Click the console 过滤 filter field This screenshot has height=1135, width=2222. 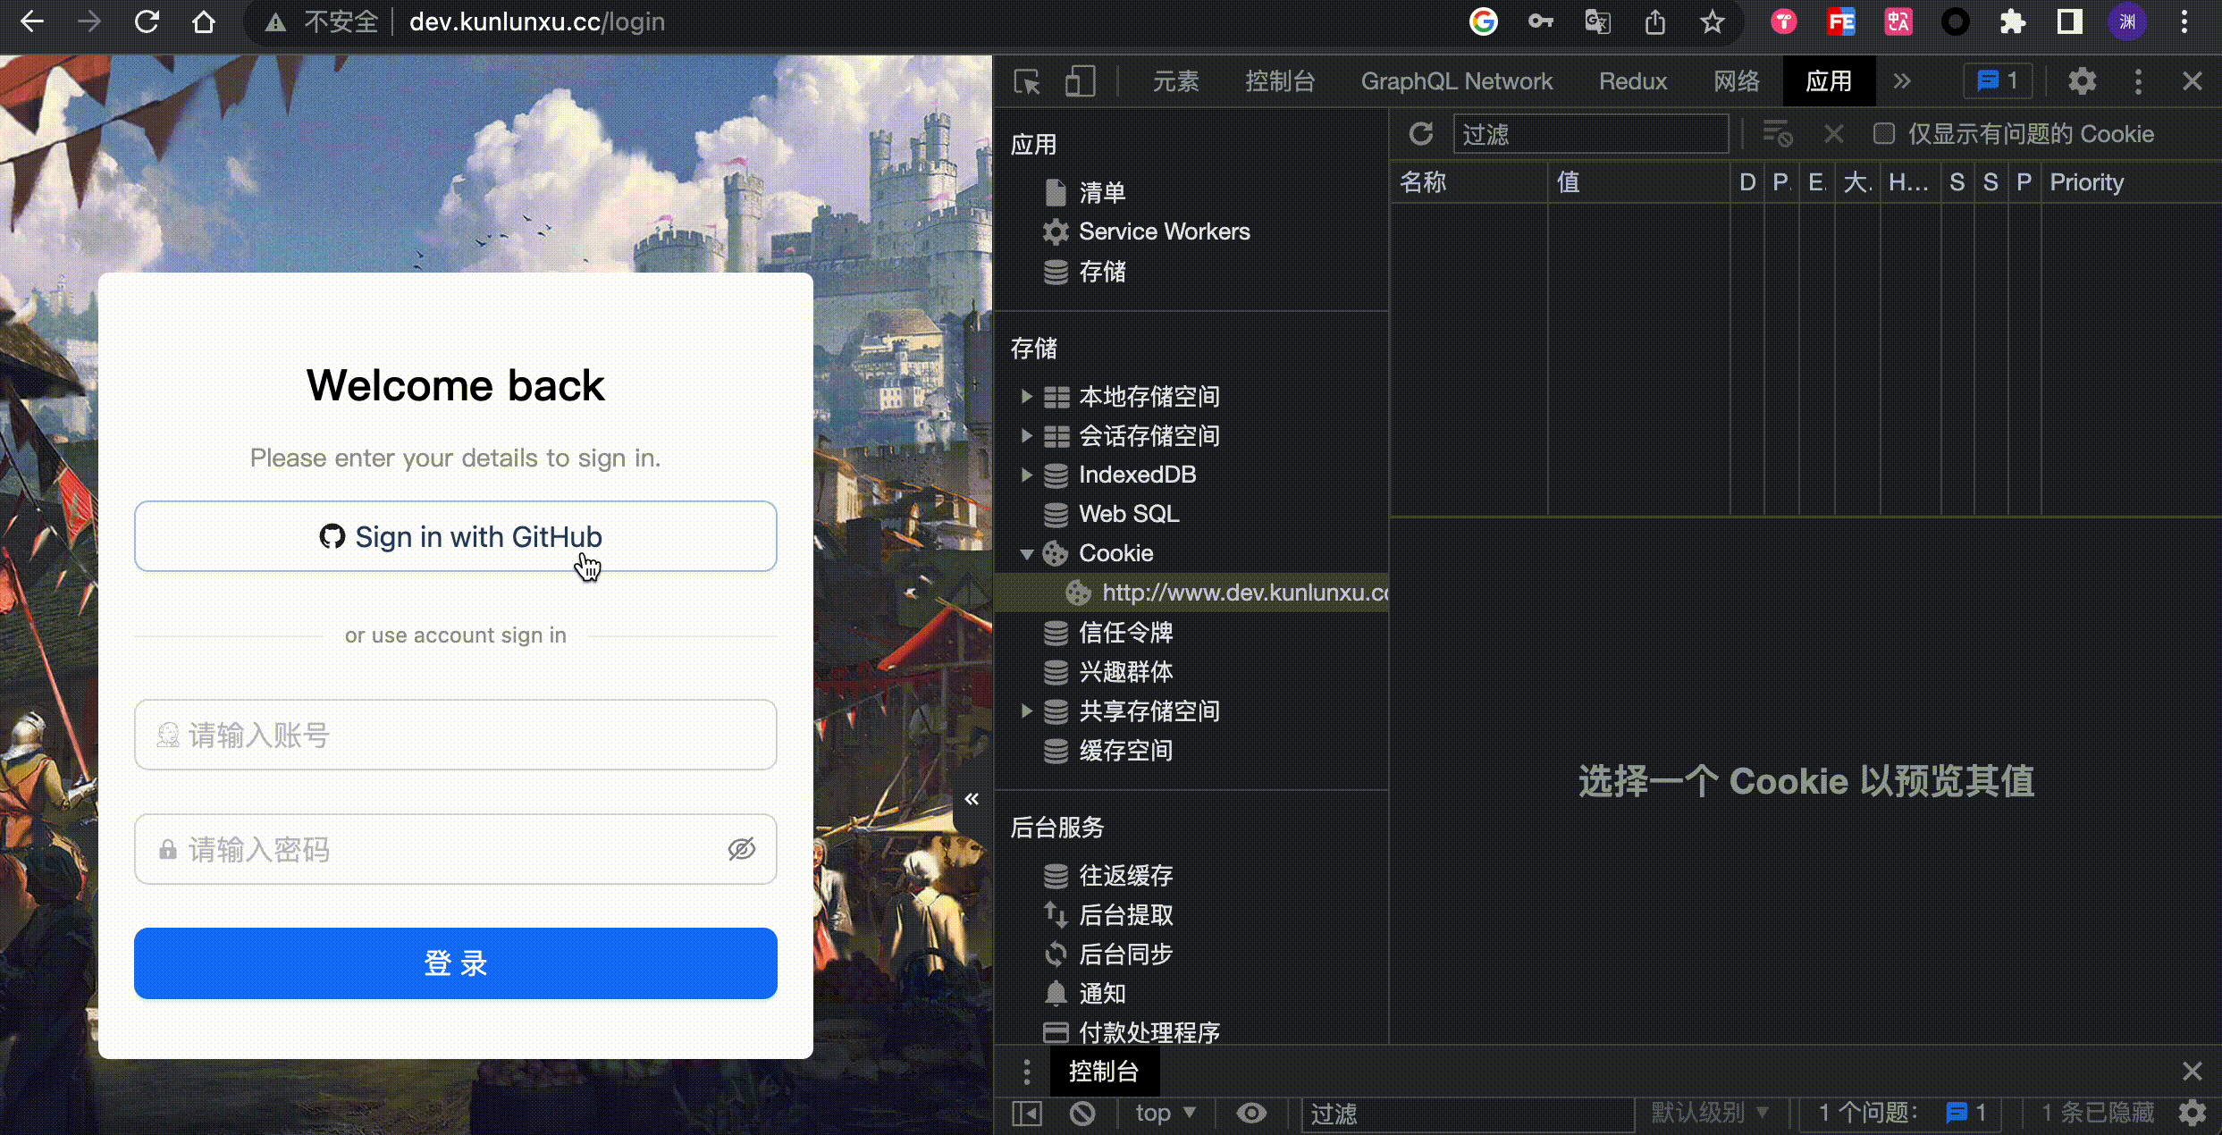pyautogui.click(x=1468, y=1114)
